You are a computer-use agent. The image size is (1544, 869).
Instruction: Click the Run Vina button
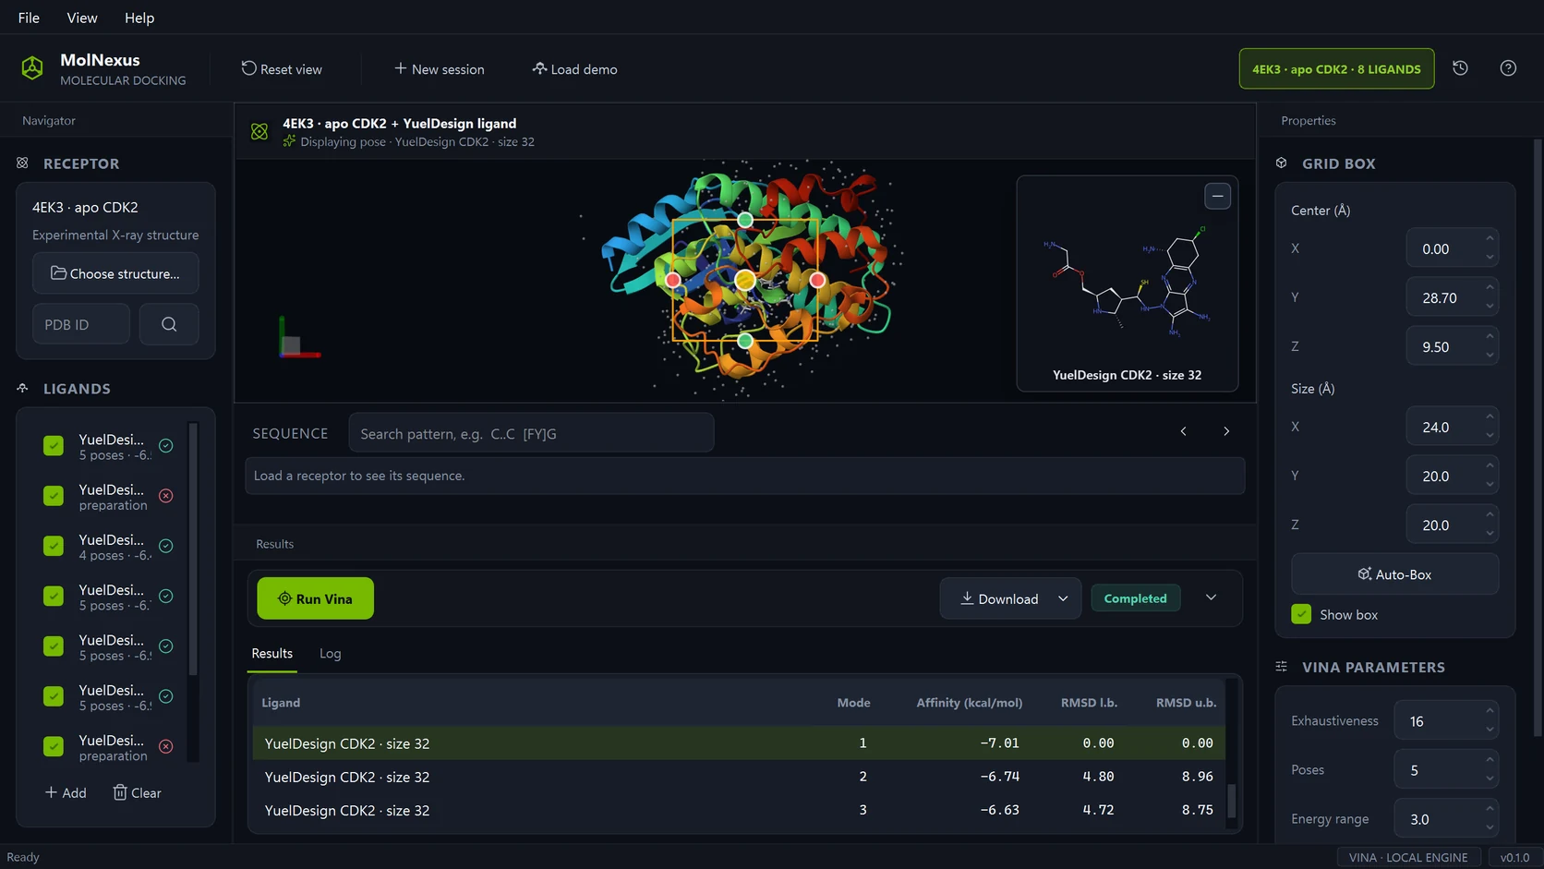tap(315, 598)
